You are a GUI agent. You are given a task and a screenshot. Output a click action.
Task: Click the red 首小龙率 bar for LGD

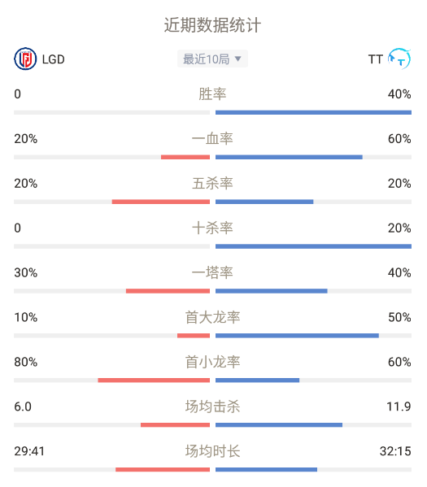point(154,380)
